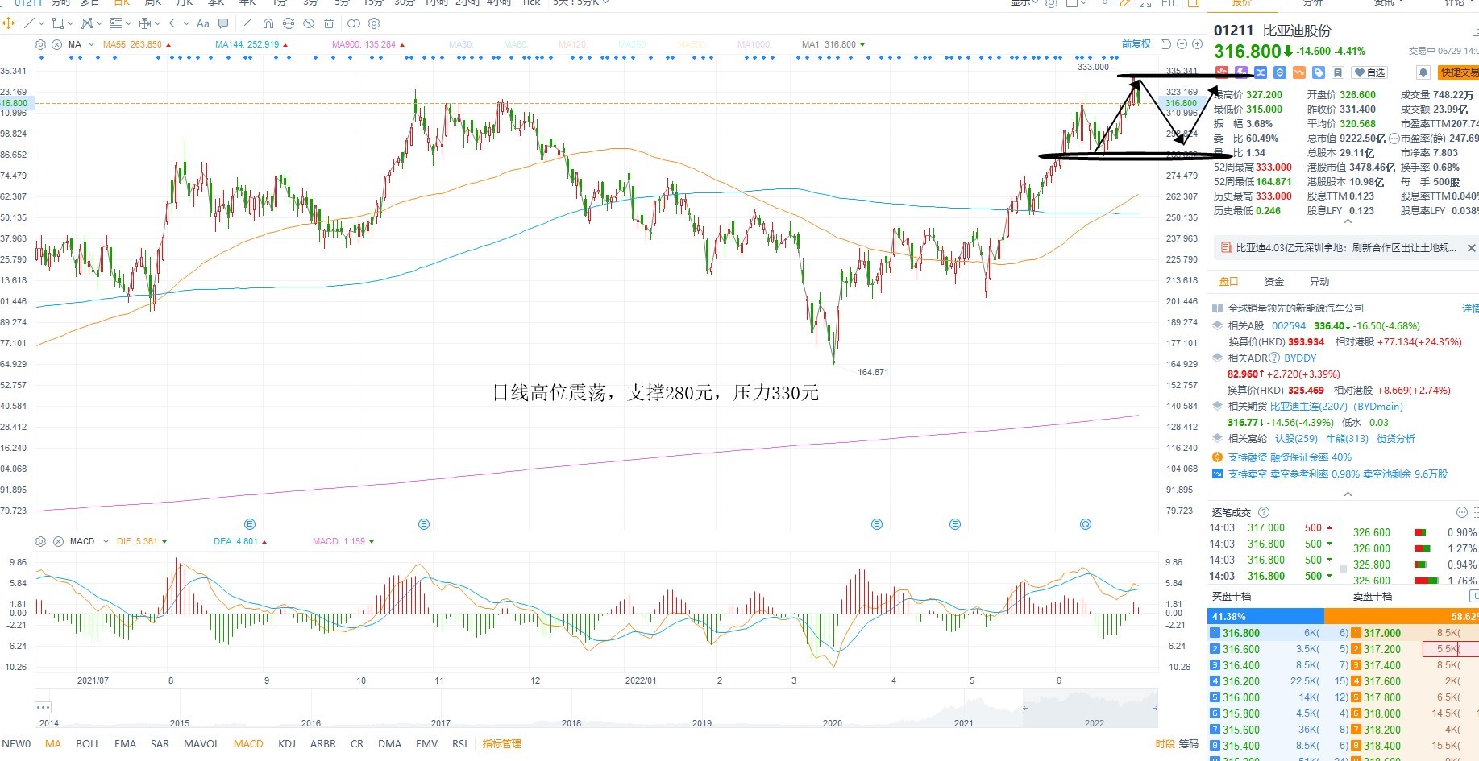Switch to the 异动 tab
The height and width of the screenshot is (761, 1479).
(1319, 281)
